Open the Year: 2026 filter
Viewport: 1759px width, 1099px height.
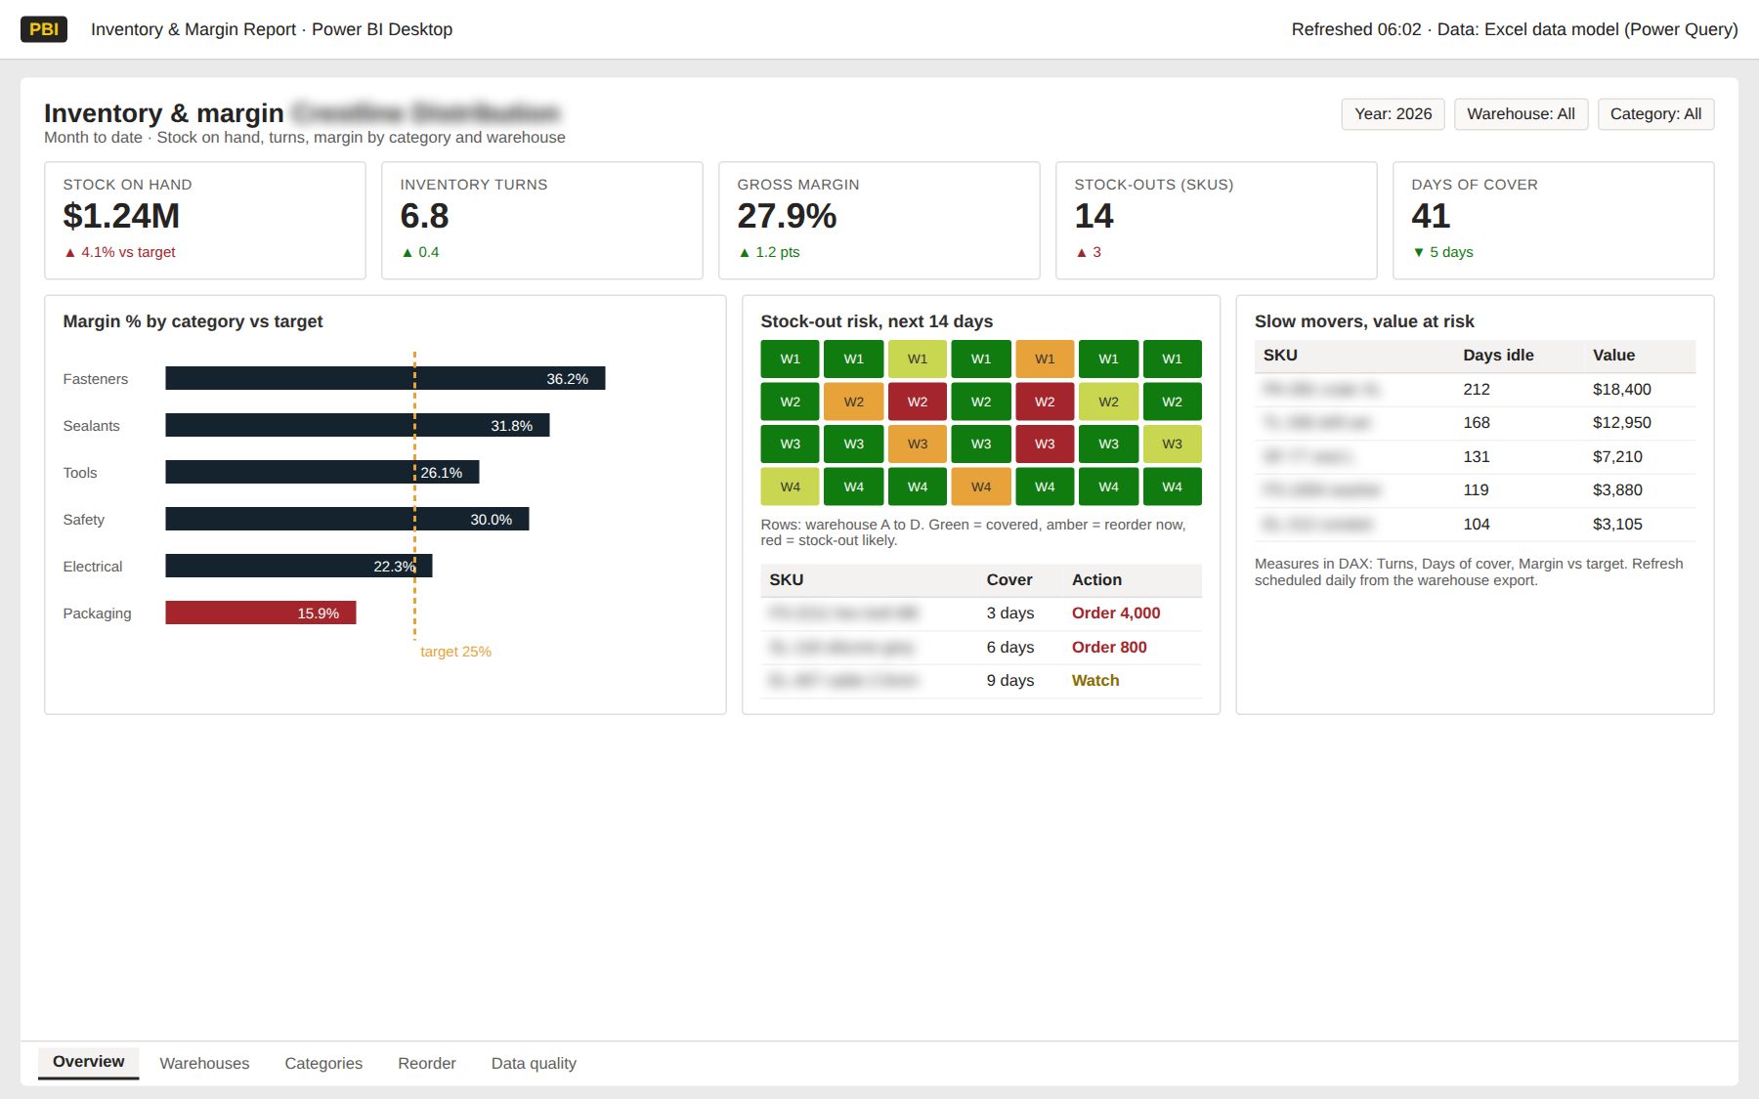(1393, 114)
